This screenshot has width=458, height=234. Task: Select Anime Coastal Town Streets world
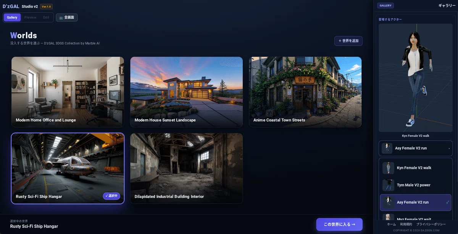pyautogui.click(x=305, y=92)
